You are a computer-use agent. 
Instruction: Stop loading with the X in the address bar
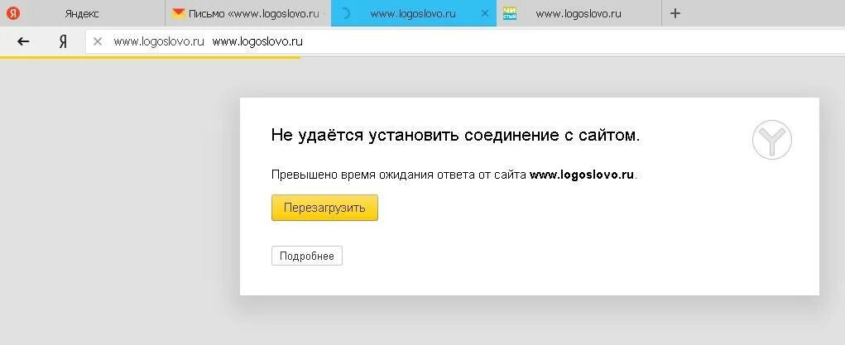point(98,41)
